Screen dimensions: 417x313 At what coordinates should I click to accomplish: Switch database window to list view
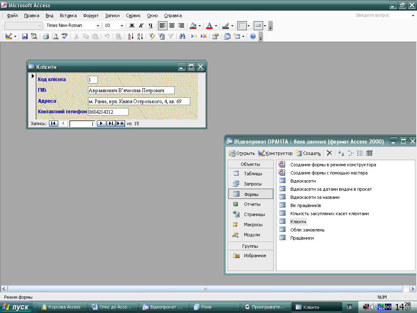[360, 153]
